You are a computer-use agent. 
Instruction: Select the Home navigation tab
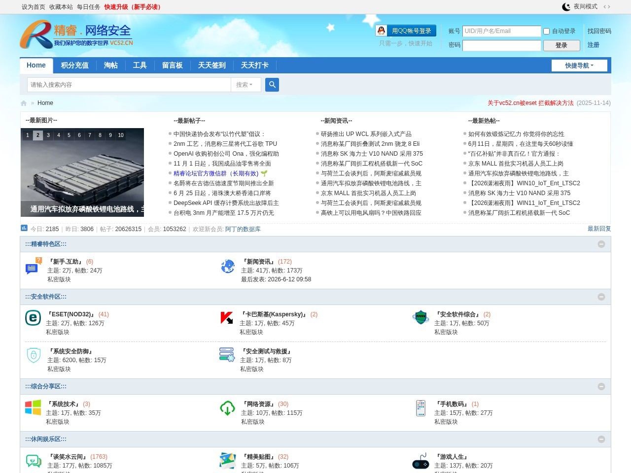pos(36,65)
